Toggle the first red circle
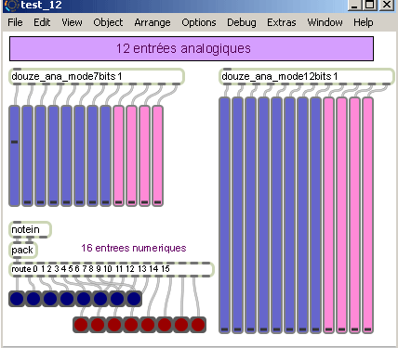Screen dimensions: 398x348 [81, 325]
